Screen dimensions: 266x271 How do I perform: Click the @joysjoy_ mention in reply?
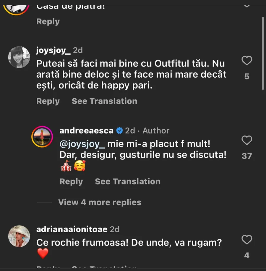click(x=82, y=144)
